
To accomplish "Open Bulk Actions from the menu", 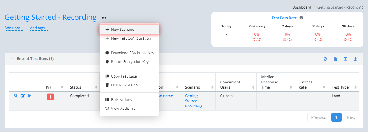I will pos(129,100).
